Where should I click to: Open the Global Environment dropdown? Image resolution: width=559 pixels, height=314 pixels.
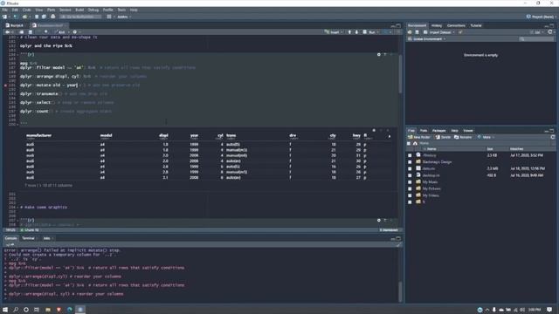(x=427, y=38)
